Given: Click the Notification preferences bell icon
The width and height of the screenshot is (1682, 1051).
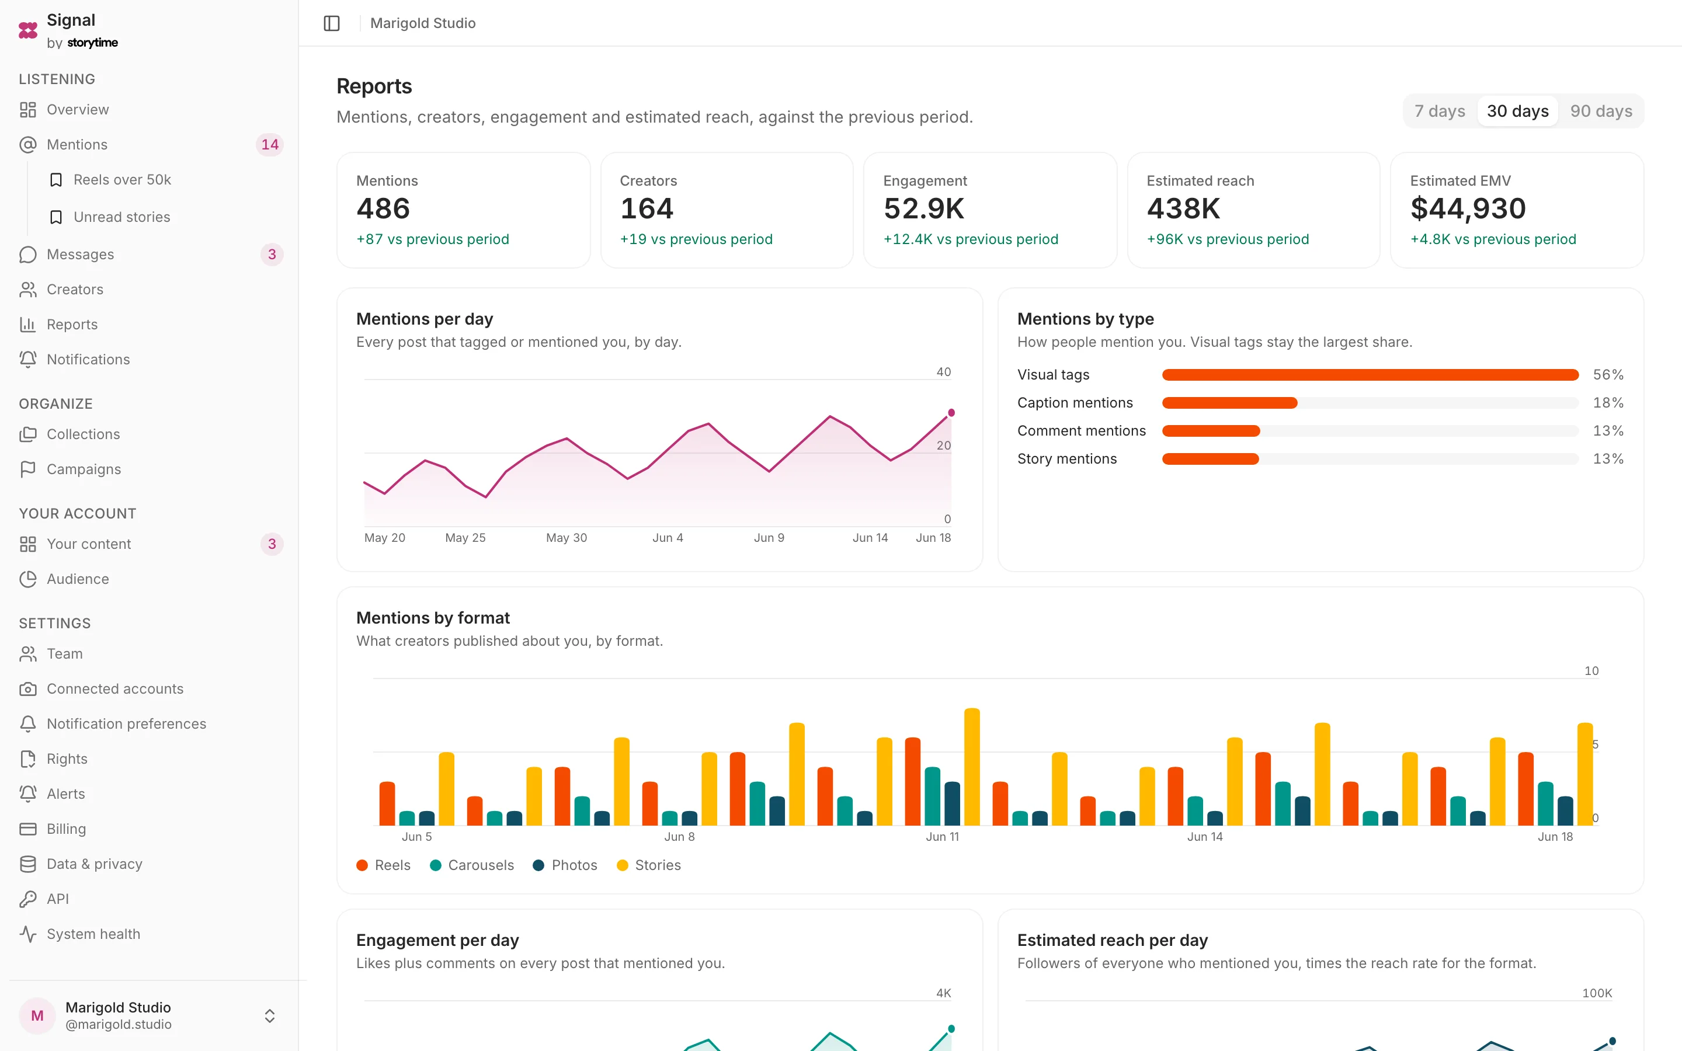Looking at the screenshot, I should tap(28, 723).
